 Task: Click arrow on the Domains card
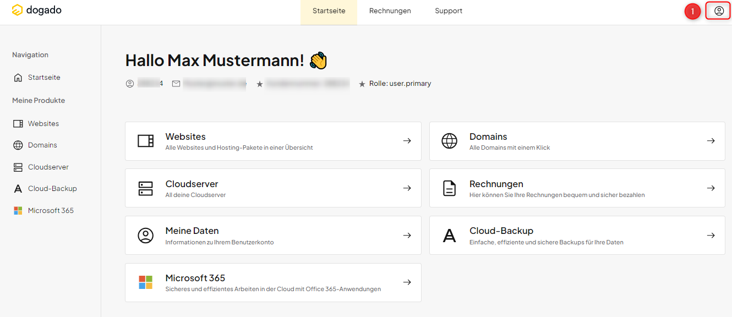coord(711,141)
